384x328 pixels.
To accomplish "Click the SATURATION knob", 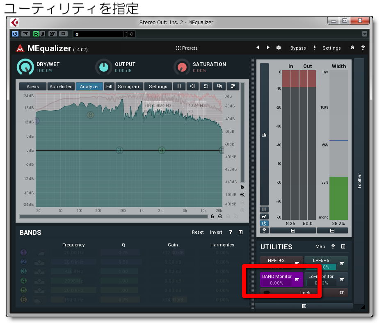I will [x=182, y=67].
